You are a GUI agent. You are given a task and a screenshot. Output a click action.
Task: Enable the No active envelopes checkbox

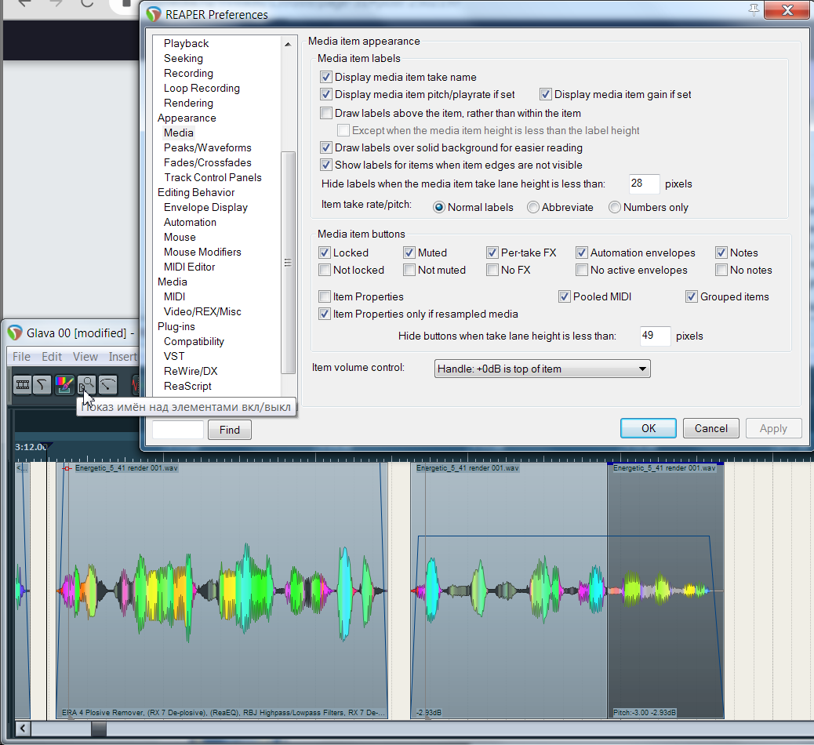582,270
